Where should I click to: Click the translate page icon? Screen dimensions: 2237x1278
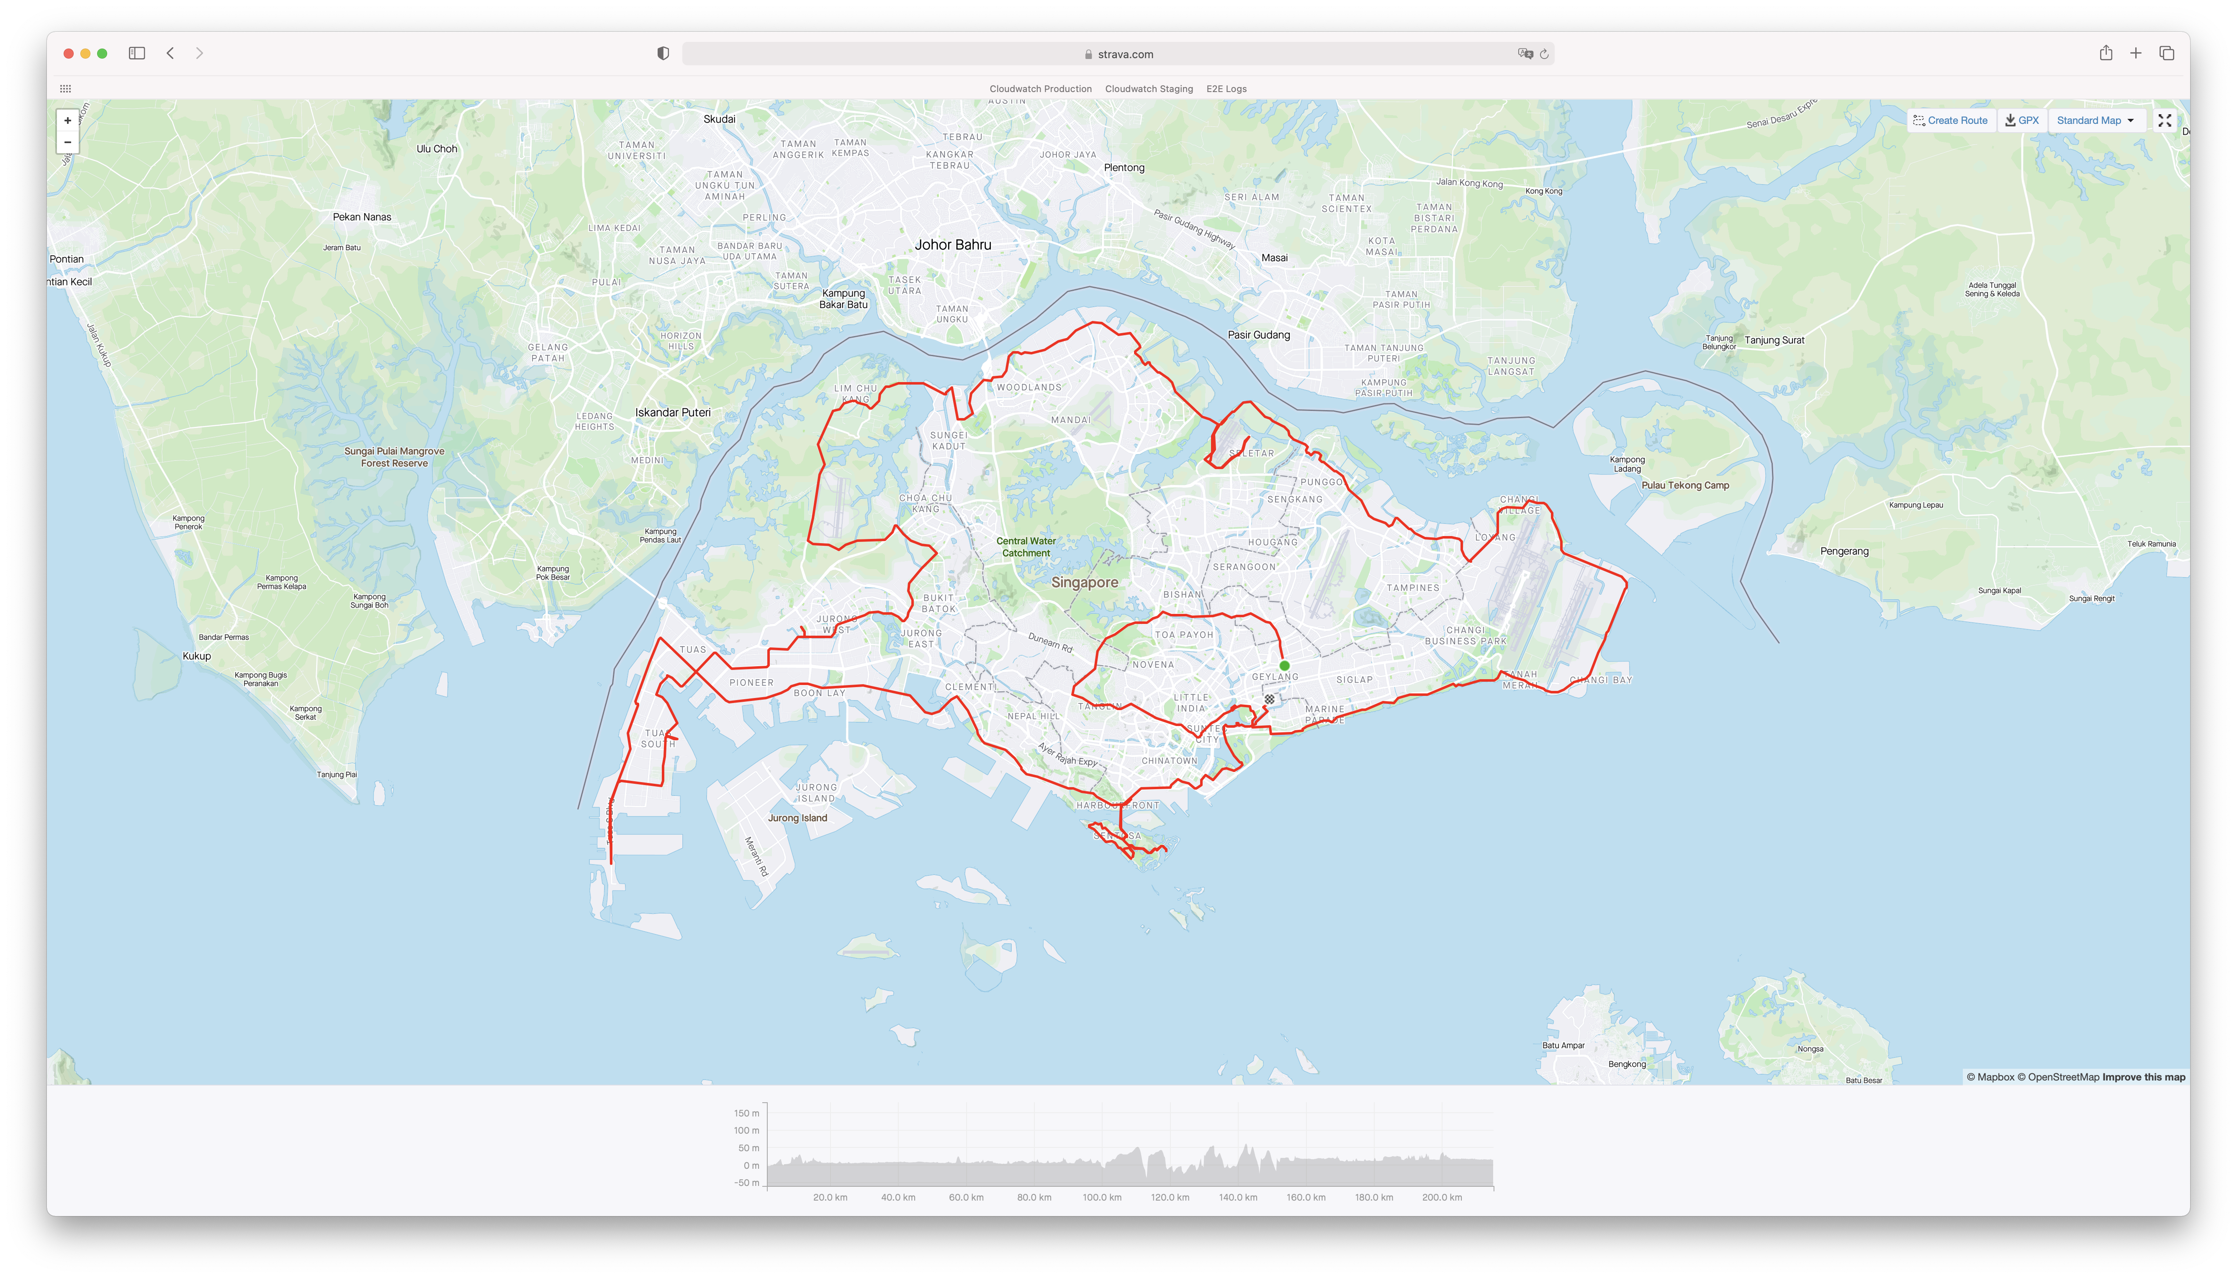(x=1525, y=54)
